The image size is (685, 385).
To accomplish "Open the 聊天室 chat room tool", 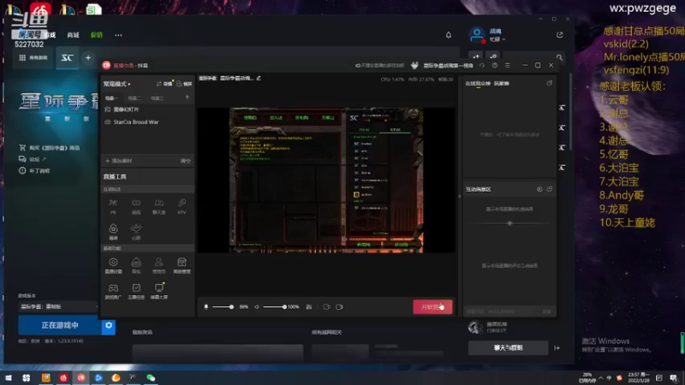I will click(159, 205).
